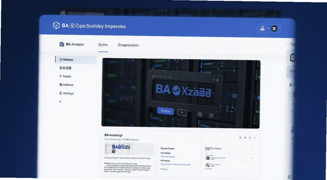Click the server rack hero image
The height and width of the screenshot is (180, 327).
click(181, 93)
